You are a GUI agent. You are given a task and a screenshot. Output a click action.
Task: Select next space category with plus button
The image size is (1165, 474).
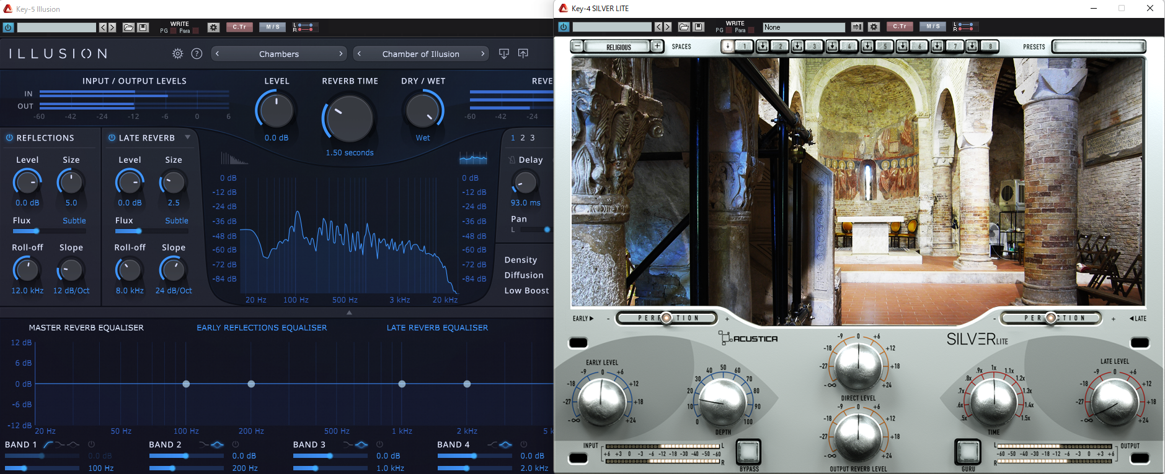pyautogui.click(x=657, y=46)
